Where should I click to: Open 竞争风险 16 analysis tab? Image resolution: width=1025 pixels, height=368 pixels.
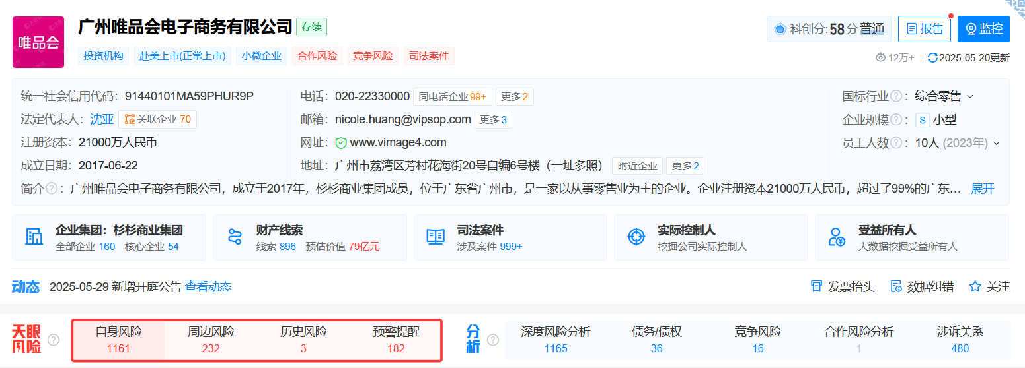[x=758, y=340]
